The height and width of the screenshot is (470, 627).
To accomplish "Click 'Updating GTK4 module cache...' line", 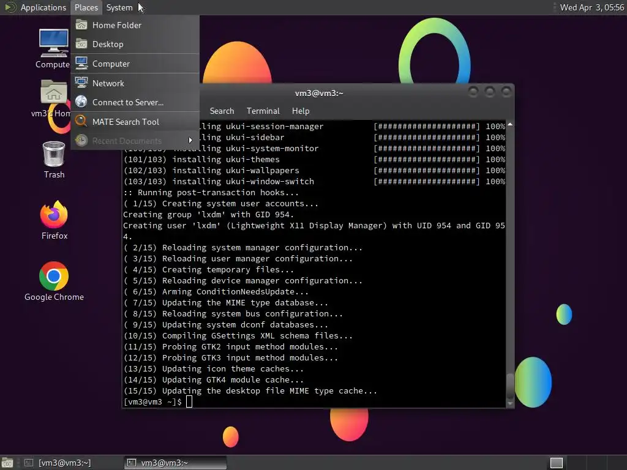I will pos(213,379).
